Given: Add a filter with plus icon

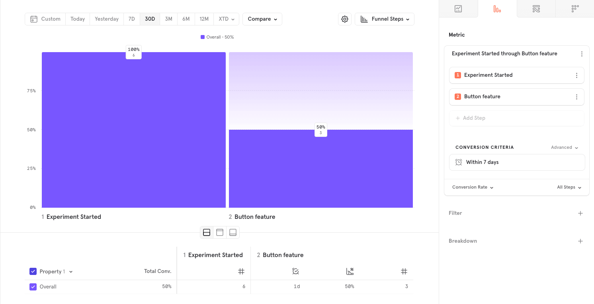Looking at the screenshot, I should [580, 213].
